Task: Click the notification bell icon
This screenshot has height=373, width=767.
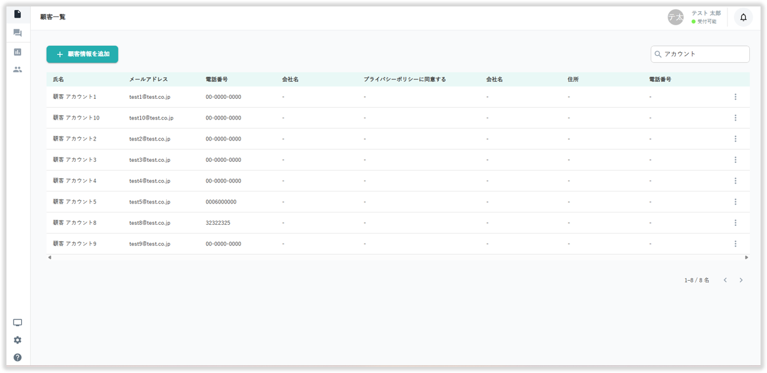Action: 743,18
